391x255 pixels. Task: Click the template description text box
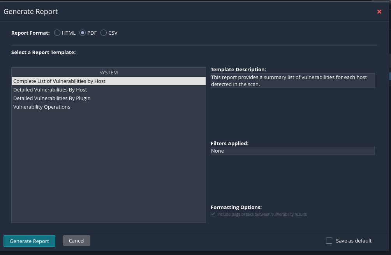click(292, 81)
